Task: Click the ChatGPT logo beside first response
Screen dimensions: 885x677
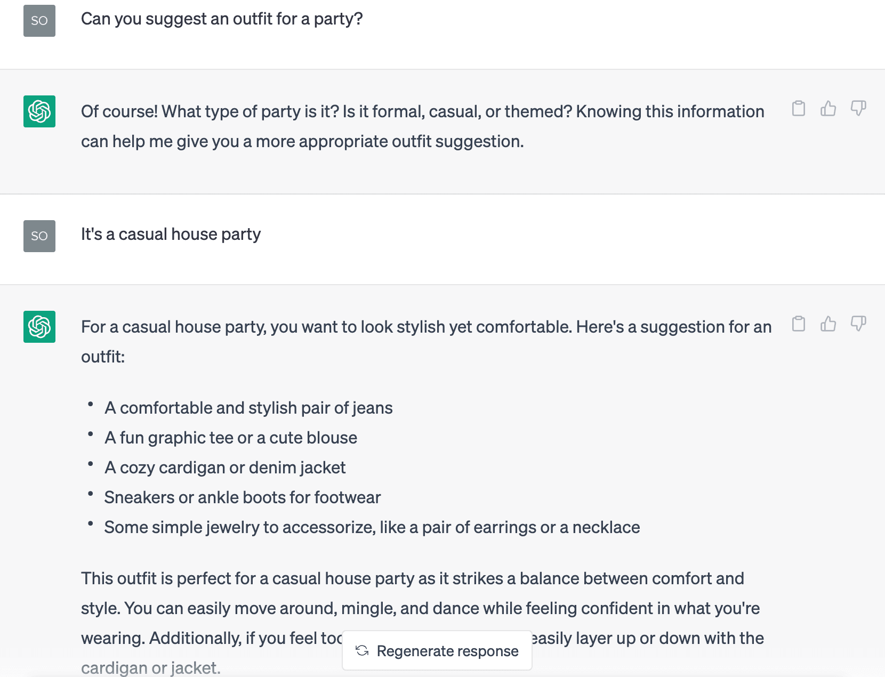Action: [x=39, y=111]
